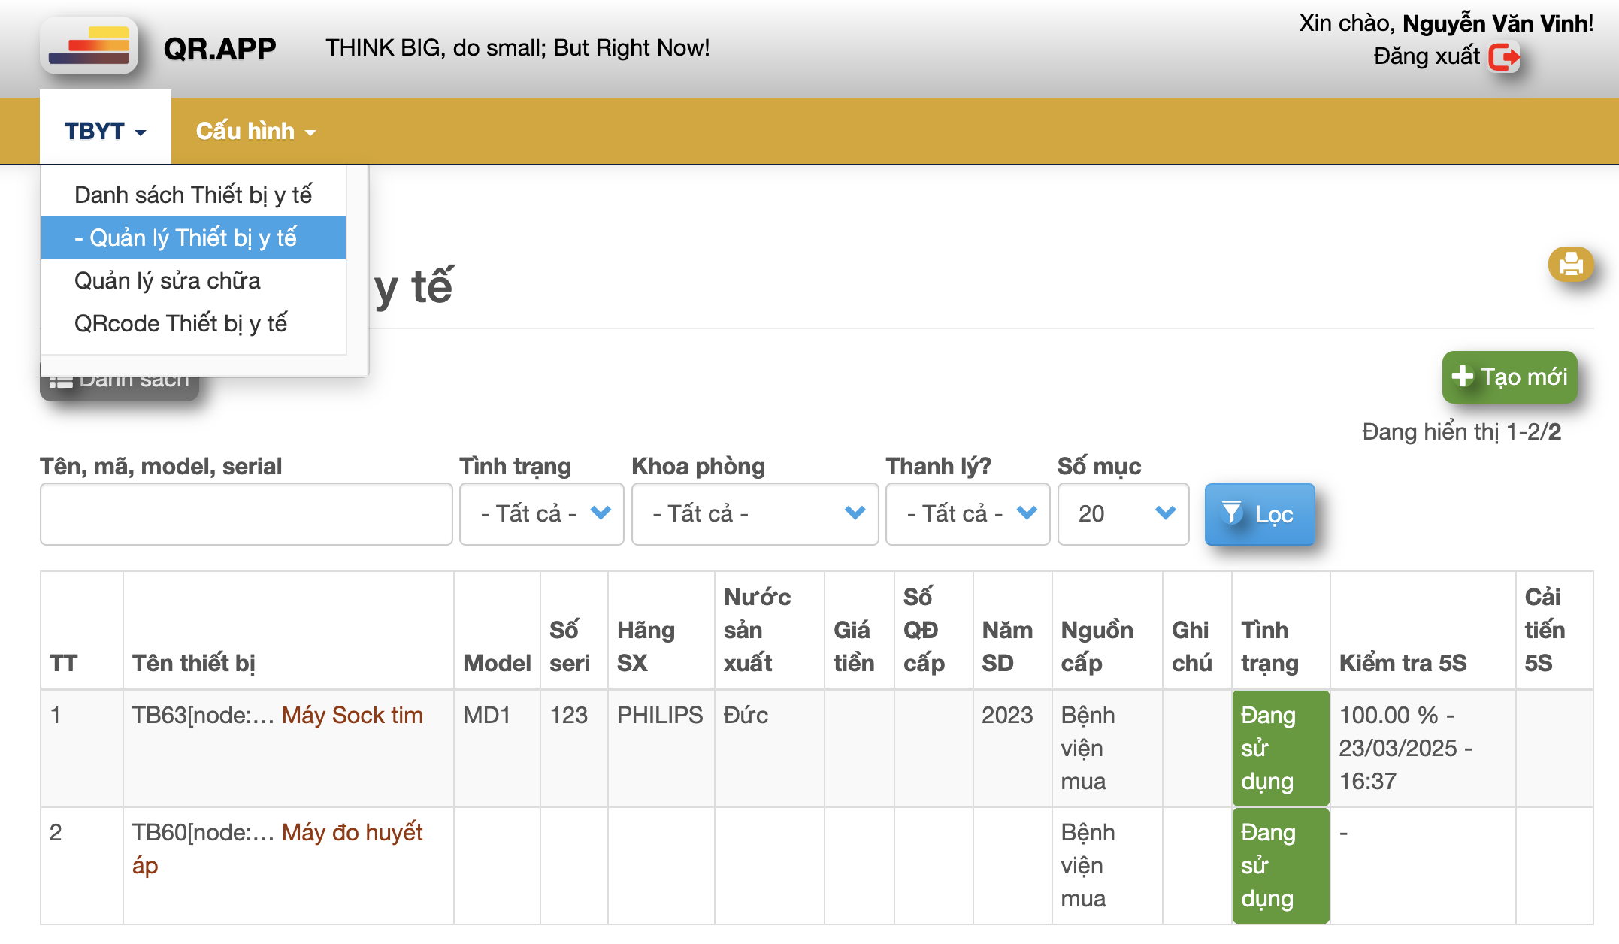1619x944 pixels.
Task: Open the Máy Sock tim link
Action: click(x=352, y=715)
